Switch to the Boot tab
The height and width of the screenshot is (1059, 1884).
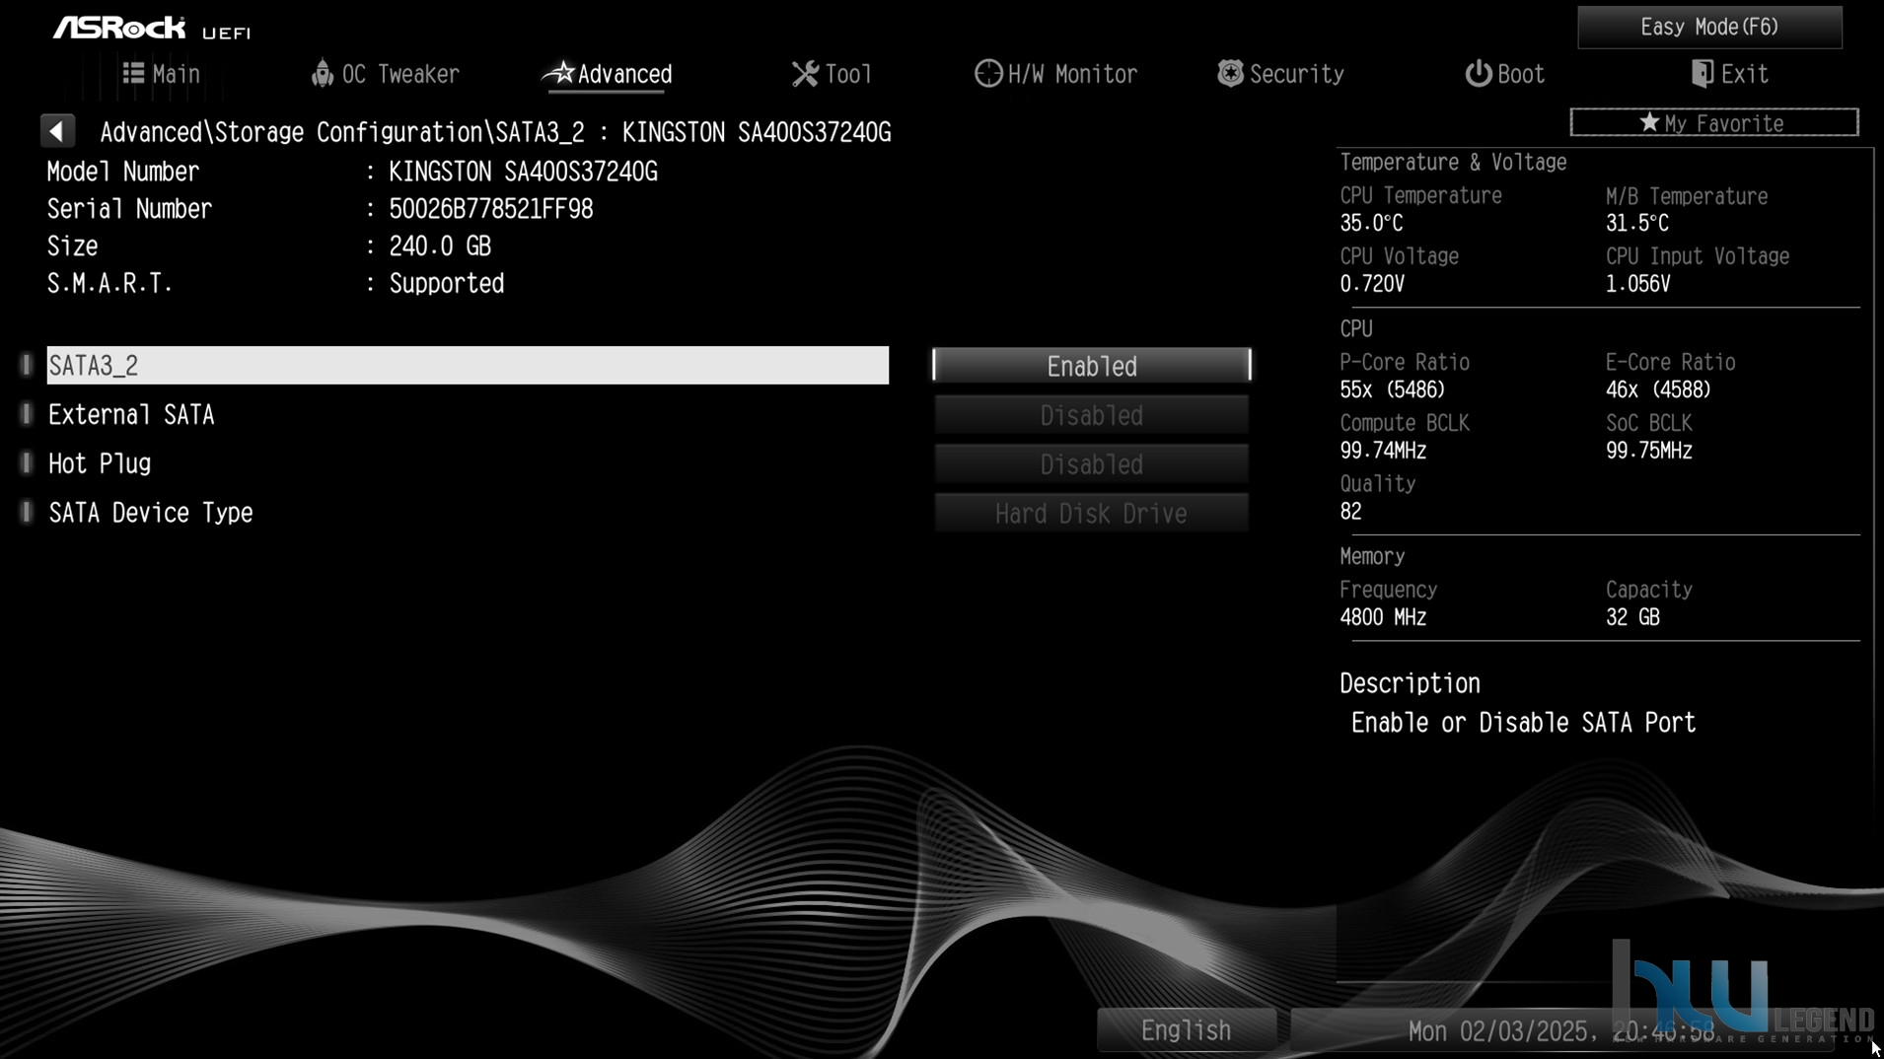point(1504,74)
